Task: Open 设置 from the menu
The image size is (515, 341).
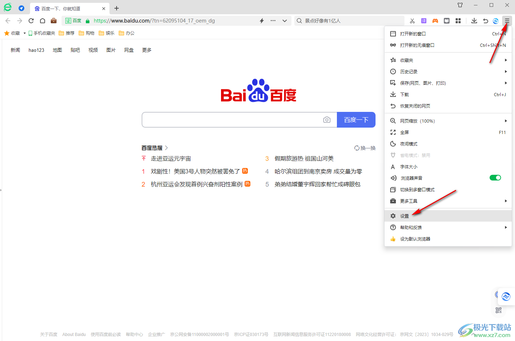Action: pos(448,216)
